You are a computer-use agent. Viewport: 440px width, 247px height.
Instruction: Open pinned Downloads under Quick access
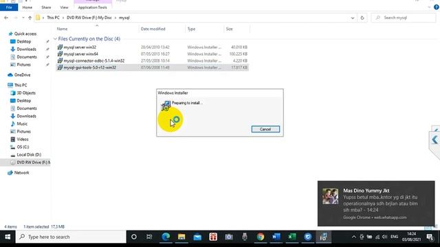point(26,49)
